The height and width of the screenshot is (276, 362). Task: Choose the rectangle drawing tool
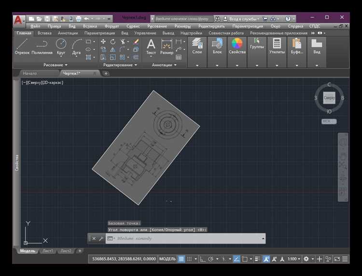pos(88,42)
